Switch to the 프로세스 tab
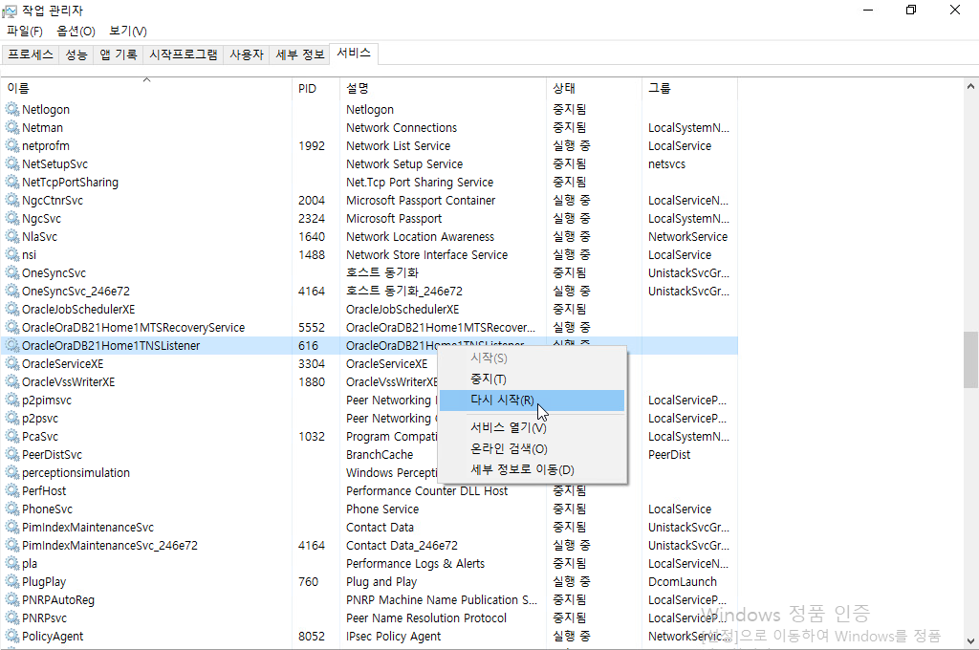 pyautogui.click(x=30, y=54)
